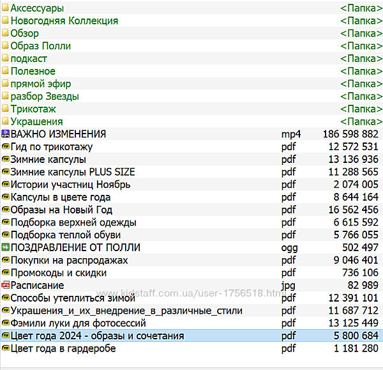Select Фэмили луки для фотосессий file
The width and height of the screenshot is (383, 370).
[78, 323]
